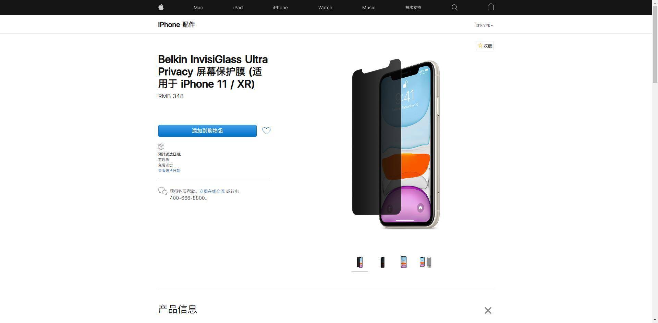Click 添加到购物袋 button
Viewport: 658px width, 323px height.
point(207,131)
